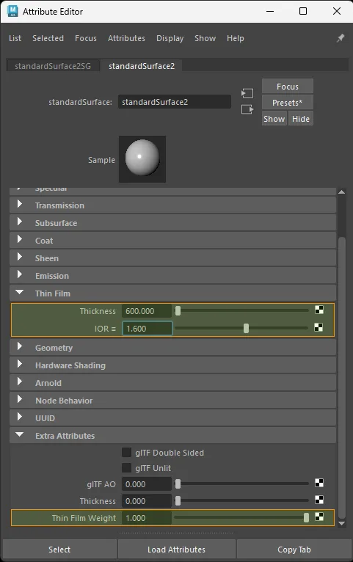
Task: Click the go to output connection icon
Action: 247,109
